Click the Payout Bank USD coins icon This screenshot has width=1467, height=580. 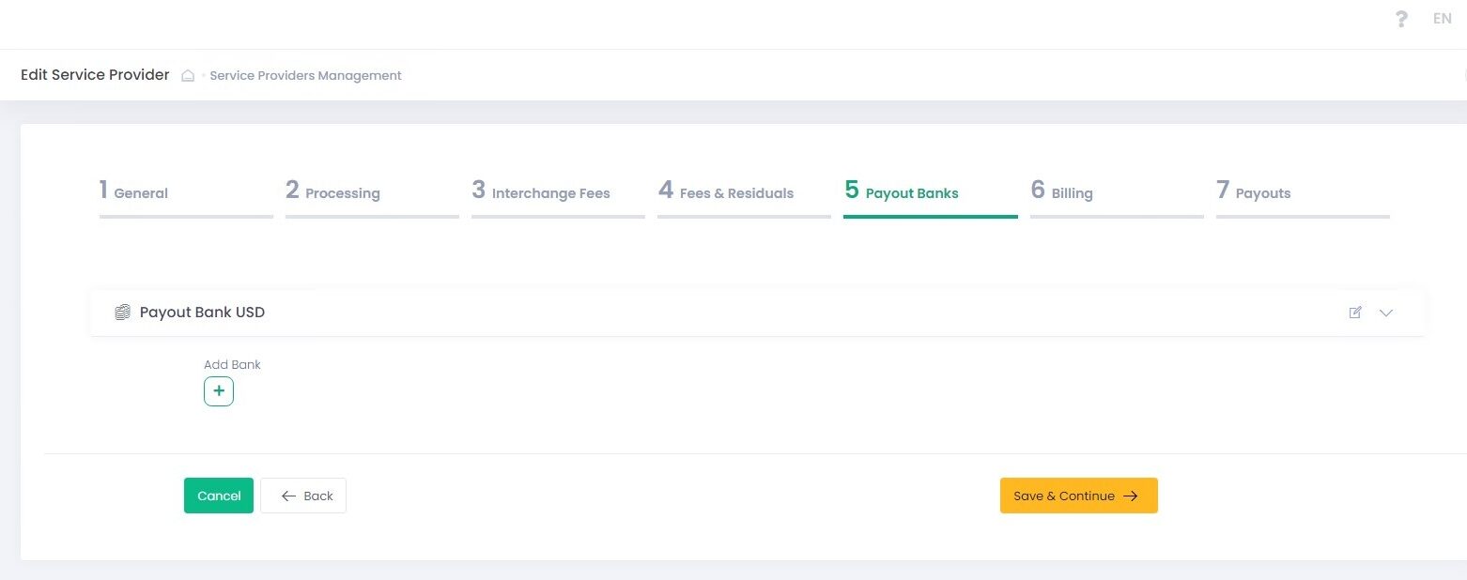coord(122,313)
